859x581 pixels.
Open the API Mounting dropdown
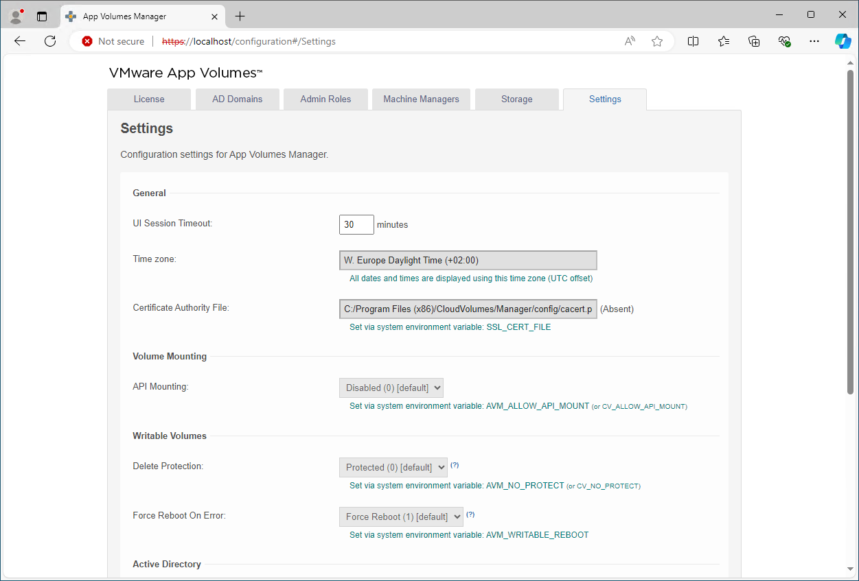click(391, 388)
